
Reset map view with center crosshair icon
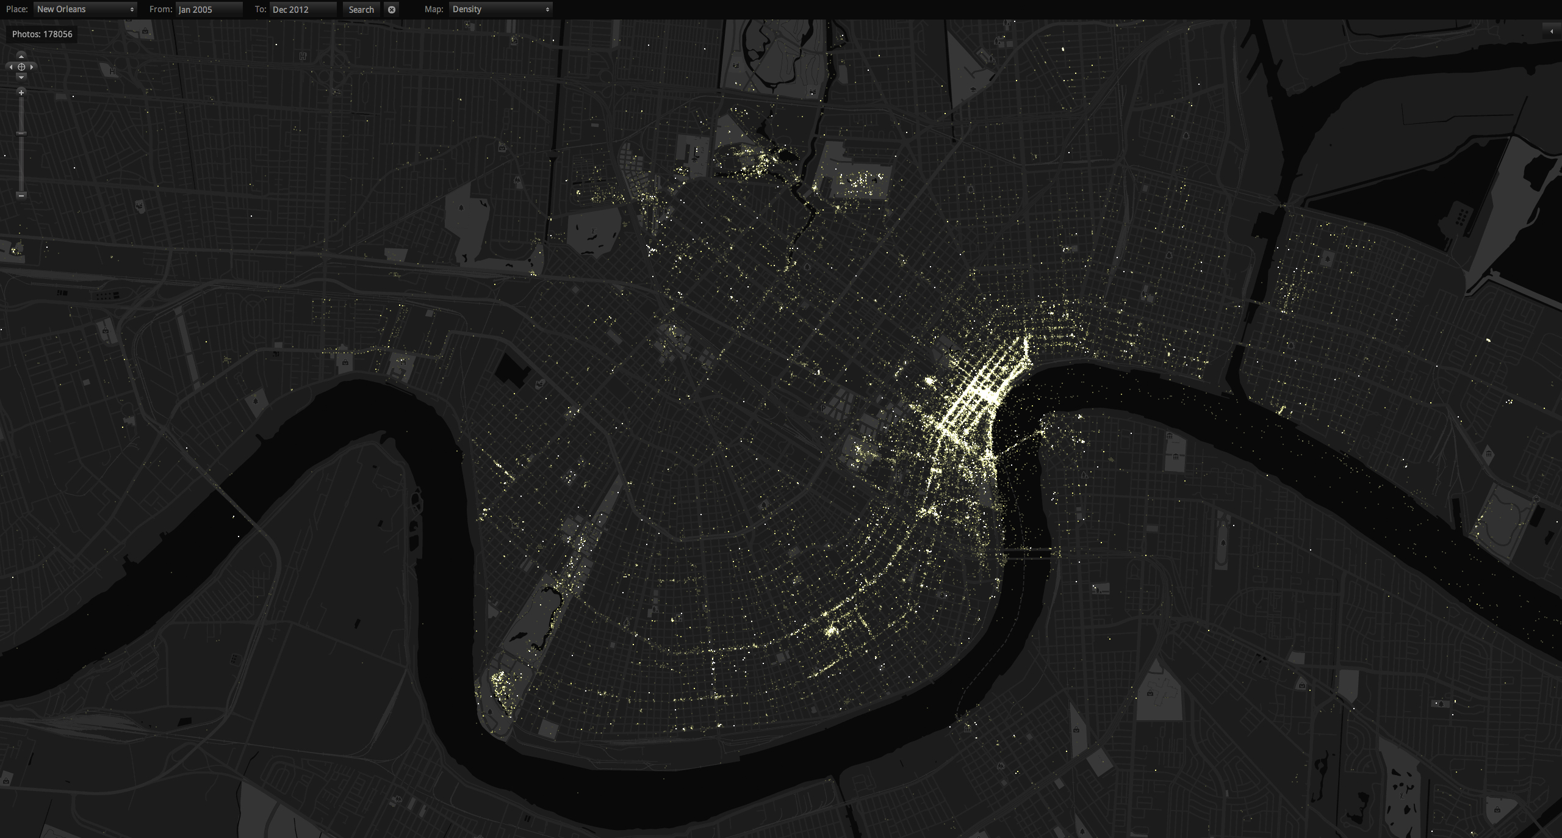(21, 67)
